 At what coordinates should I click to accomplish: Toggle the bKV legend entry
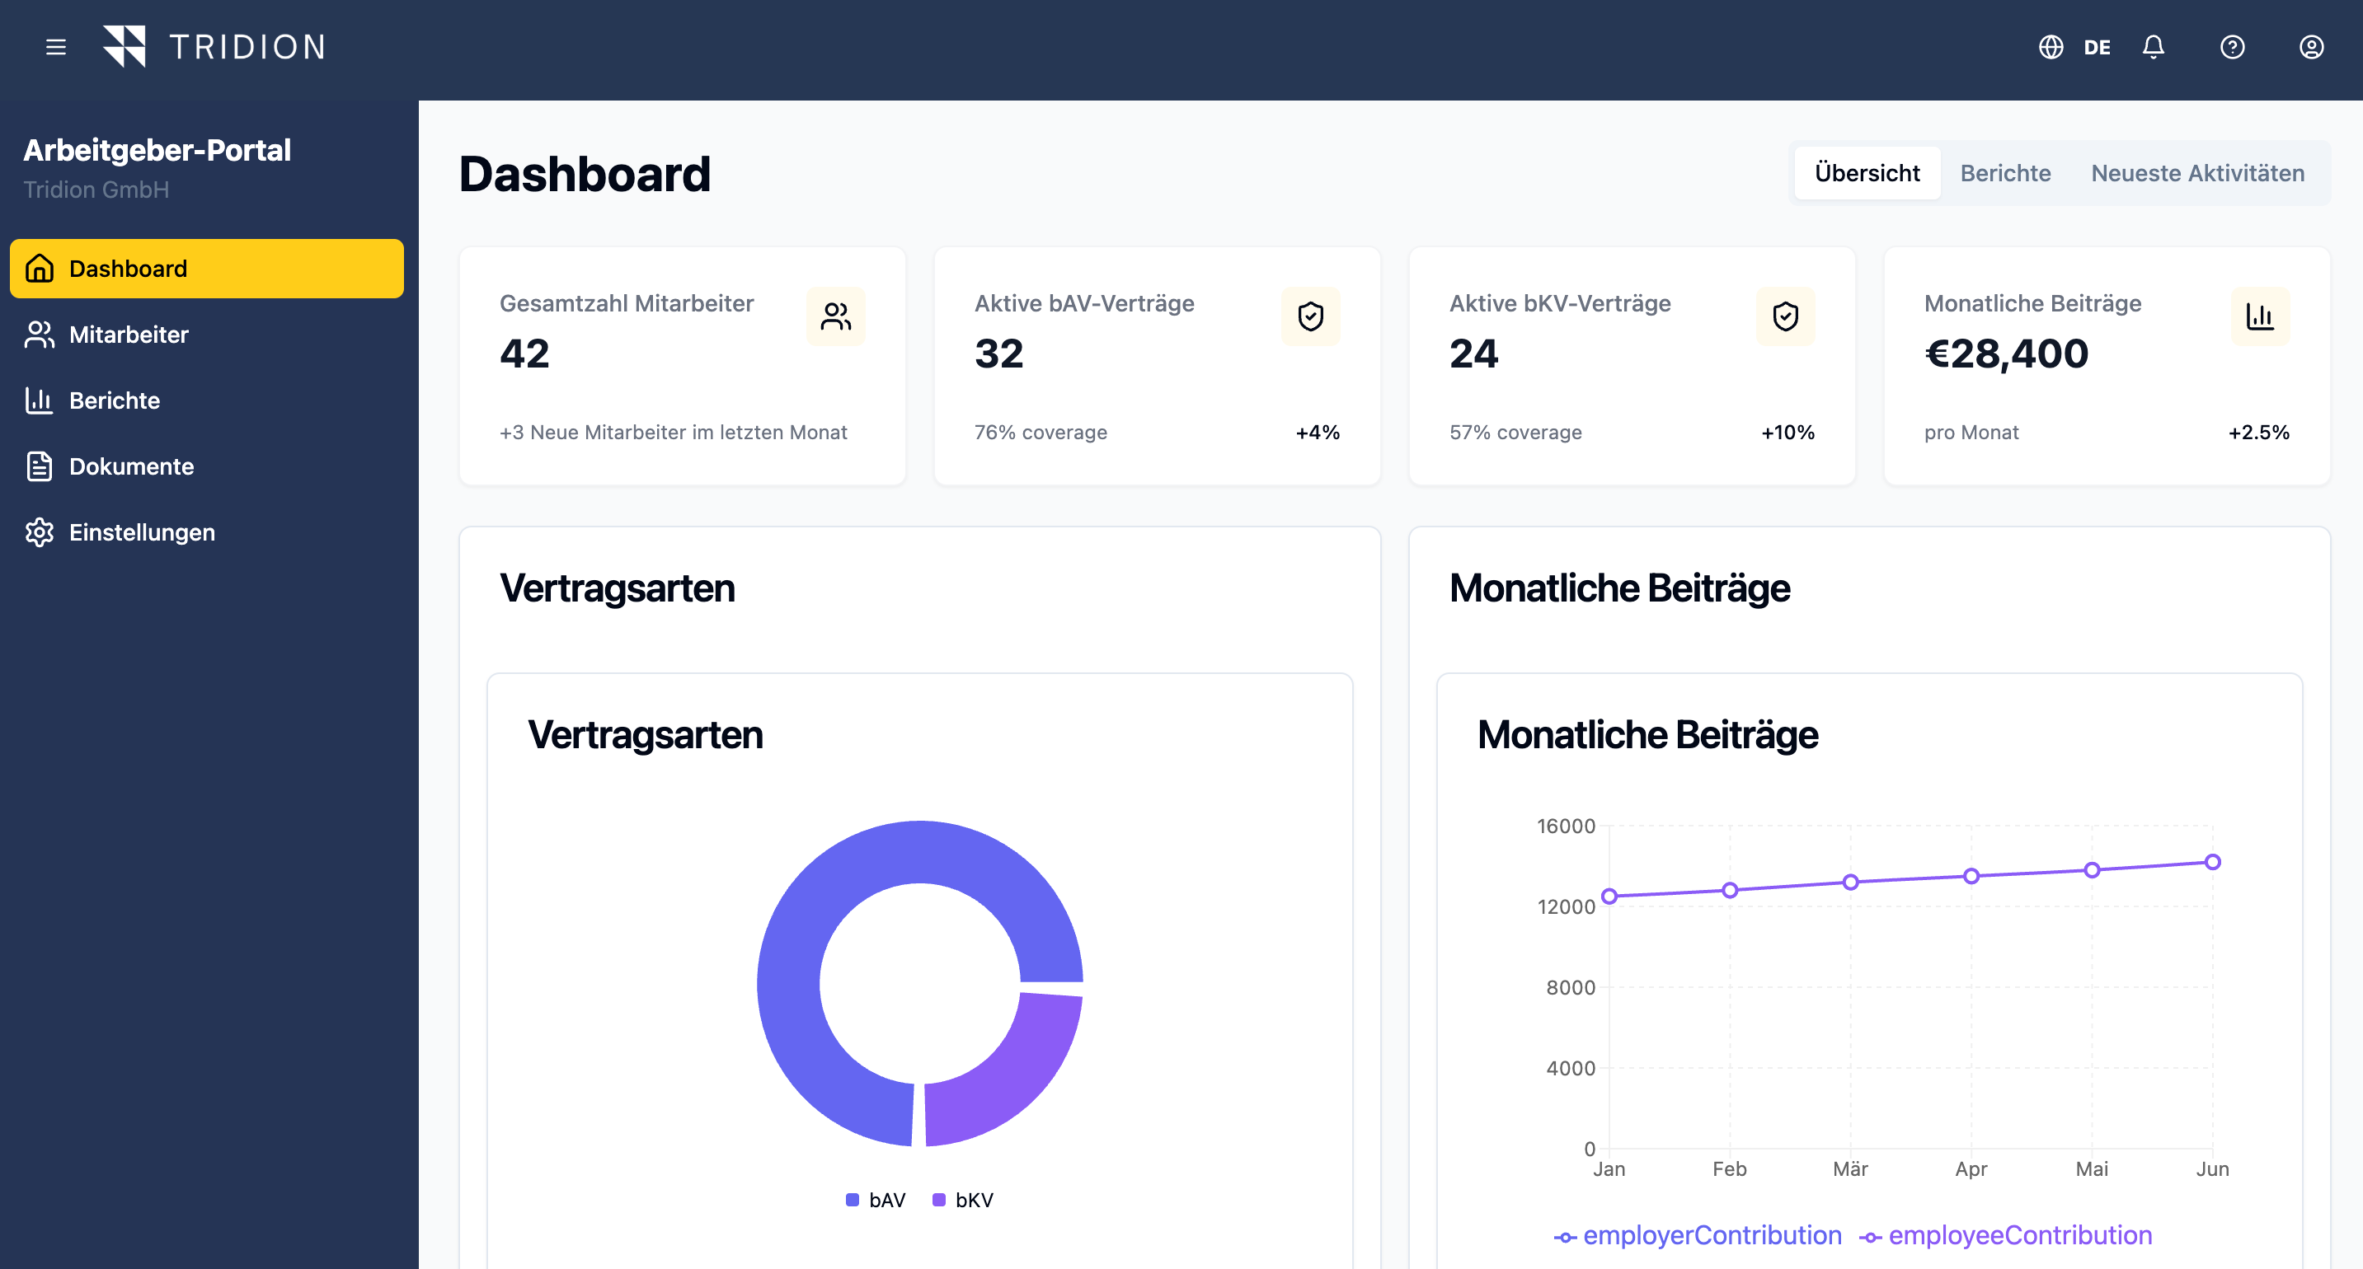(963, 1201)
